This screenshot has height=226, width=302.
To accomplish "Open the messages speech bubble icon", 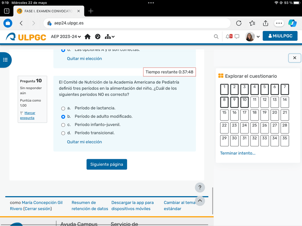I will point(237,37).
